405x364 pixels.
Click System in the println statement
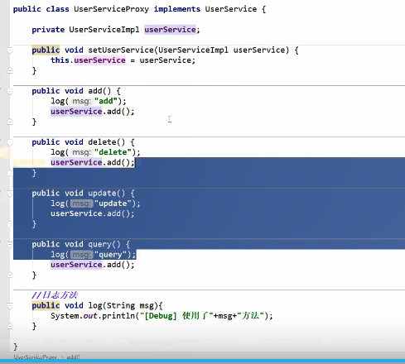pos(65,316)
